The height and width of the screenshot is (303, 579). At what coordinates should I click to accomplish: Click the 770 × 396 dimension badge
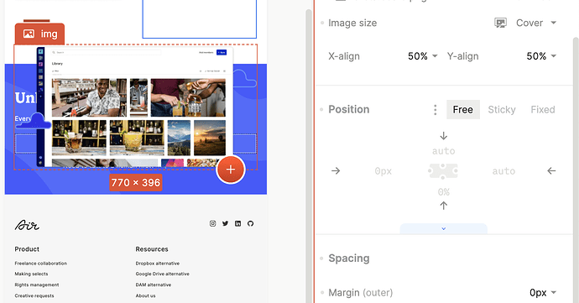136,182
